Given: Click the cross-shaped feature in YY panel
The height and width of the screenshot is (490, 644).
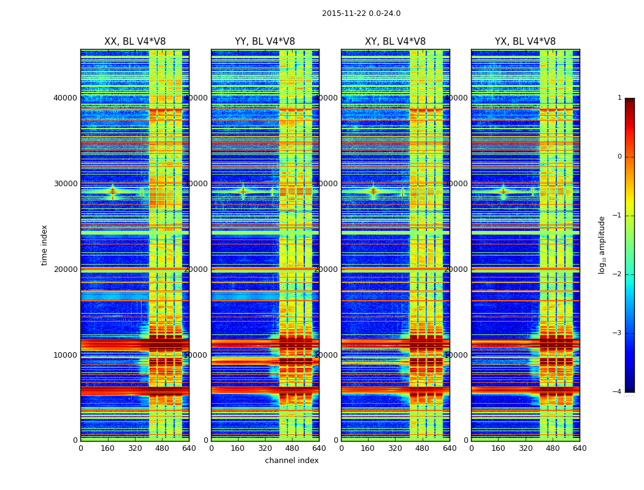Looking at the screenshot, I should pyautogui.click(x=243, y=191).
